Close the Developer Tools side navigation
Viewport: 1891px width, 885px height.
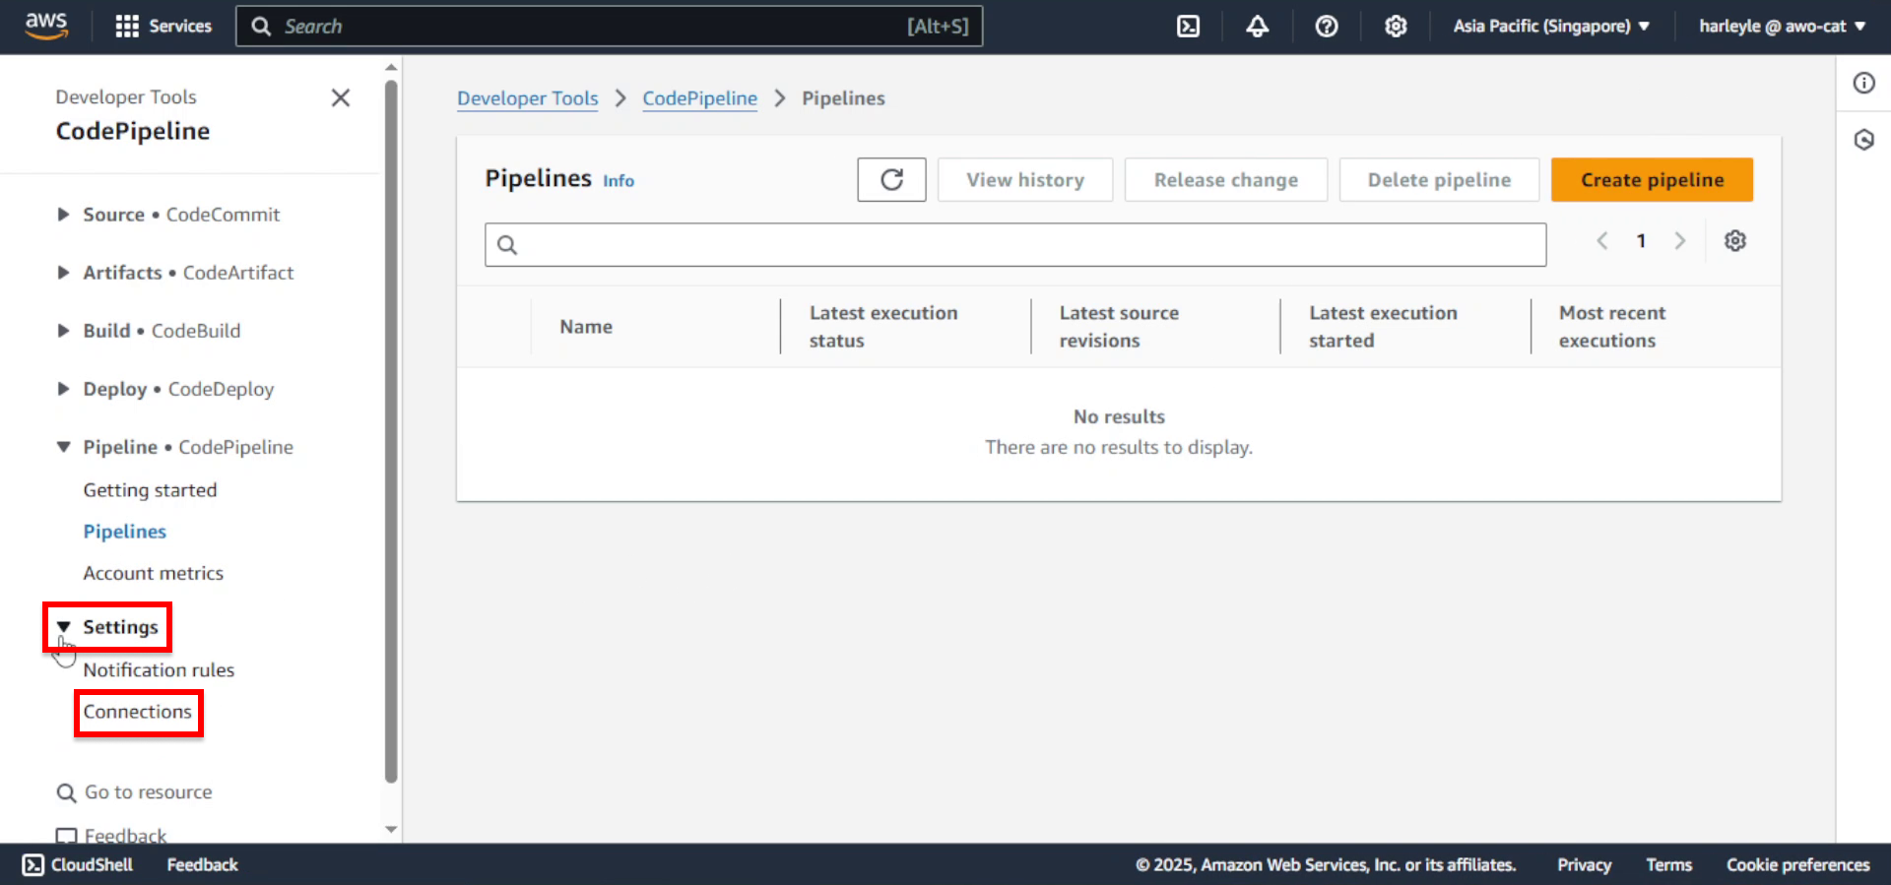click(341, 97)
